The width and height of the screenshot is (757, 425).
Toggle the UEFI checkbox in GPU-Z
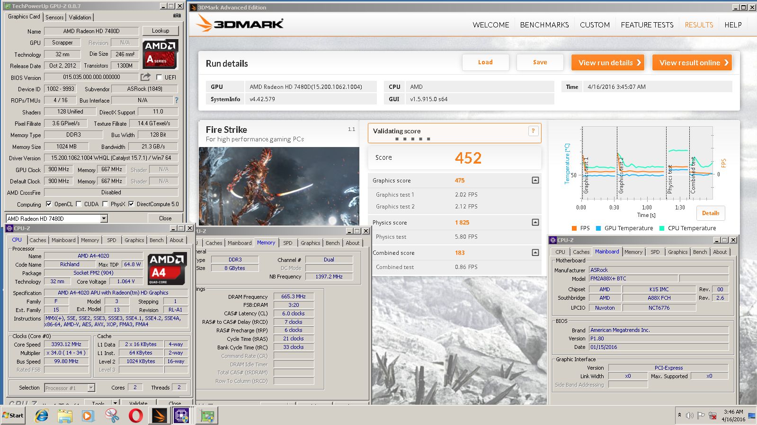(x=159, y=77)
